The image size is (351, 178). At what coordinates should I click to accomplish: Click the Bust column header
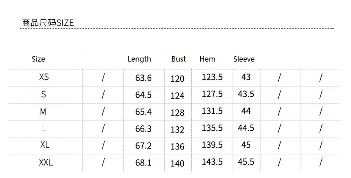179,59
